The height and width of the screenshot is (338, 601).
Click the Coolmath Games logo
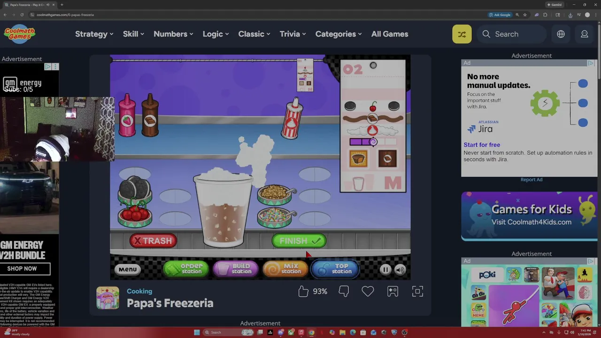[x=20, y=34]
